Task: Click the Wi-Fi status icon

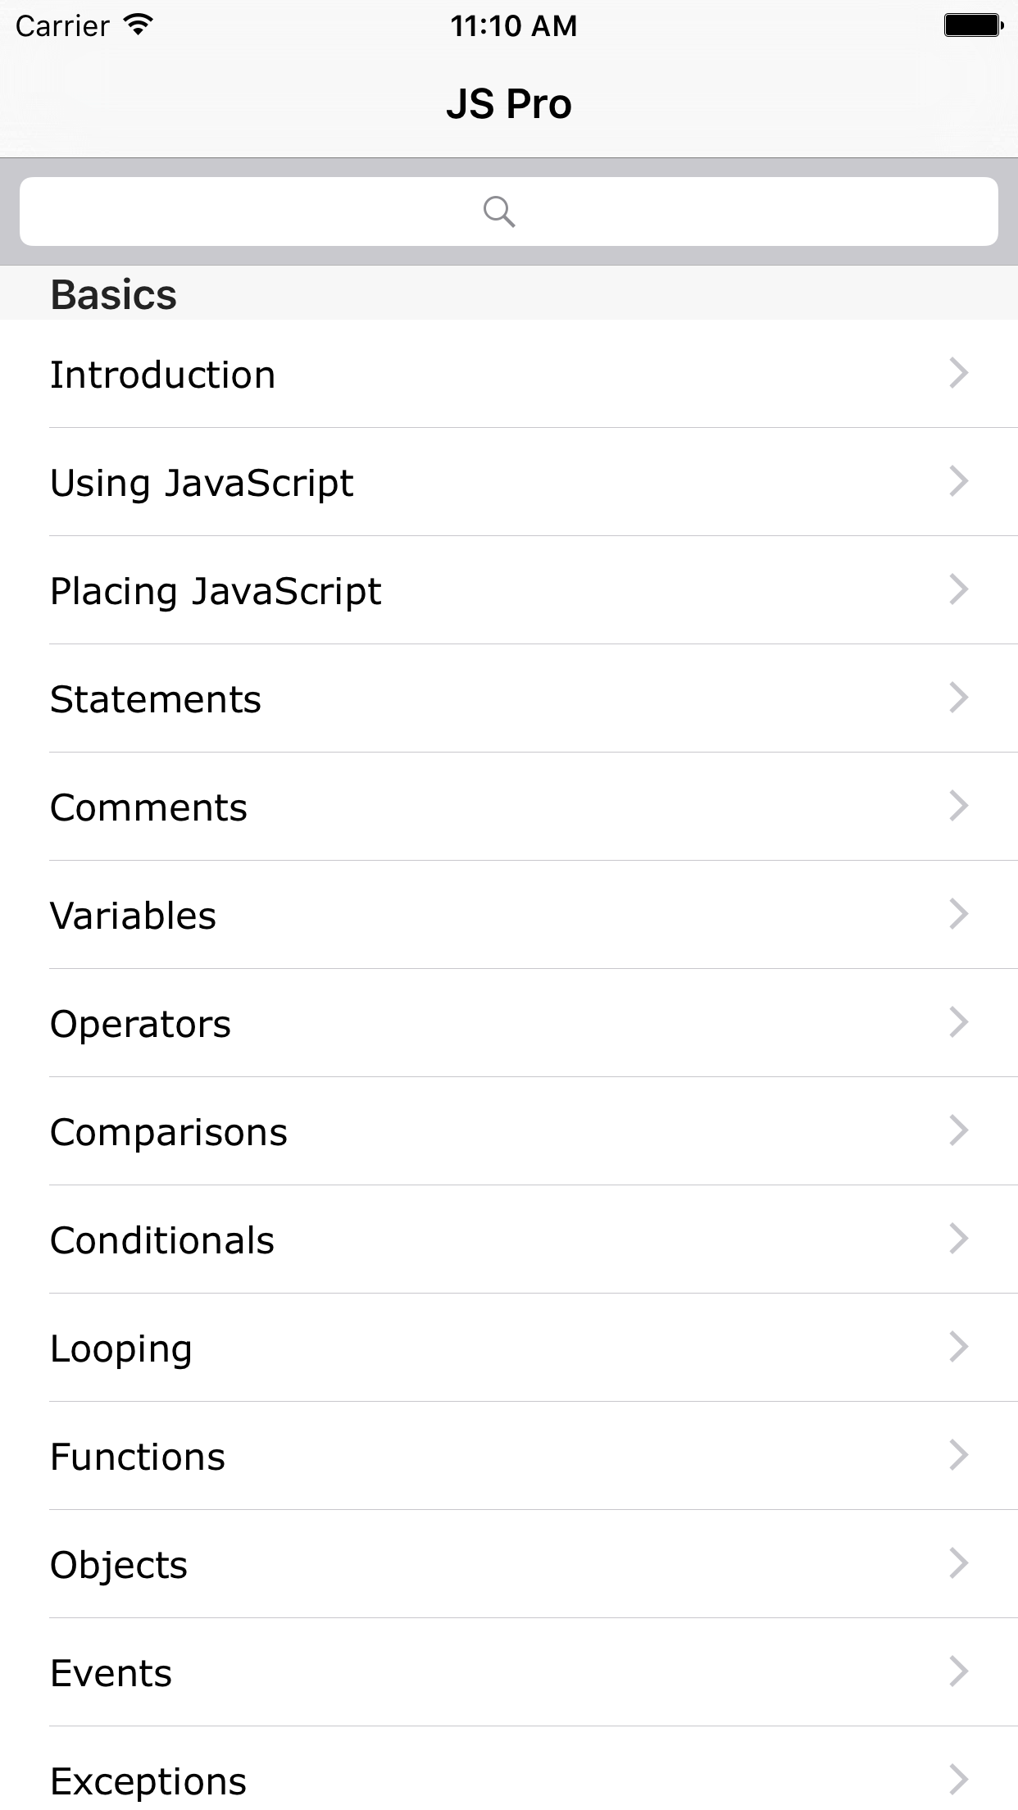Action: tap(139, 25)
